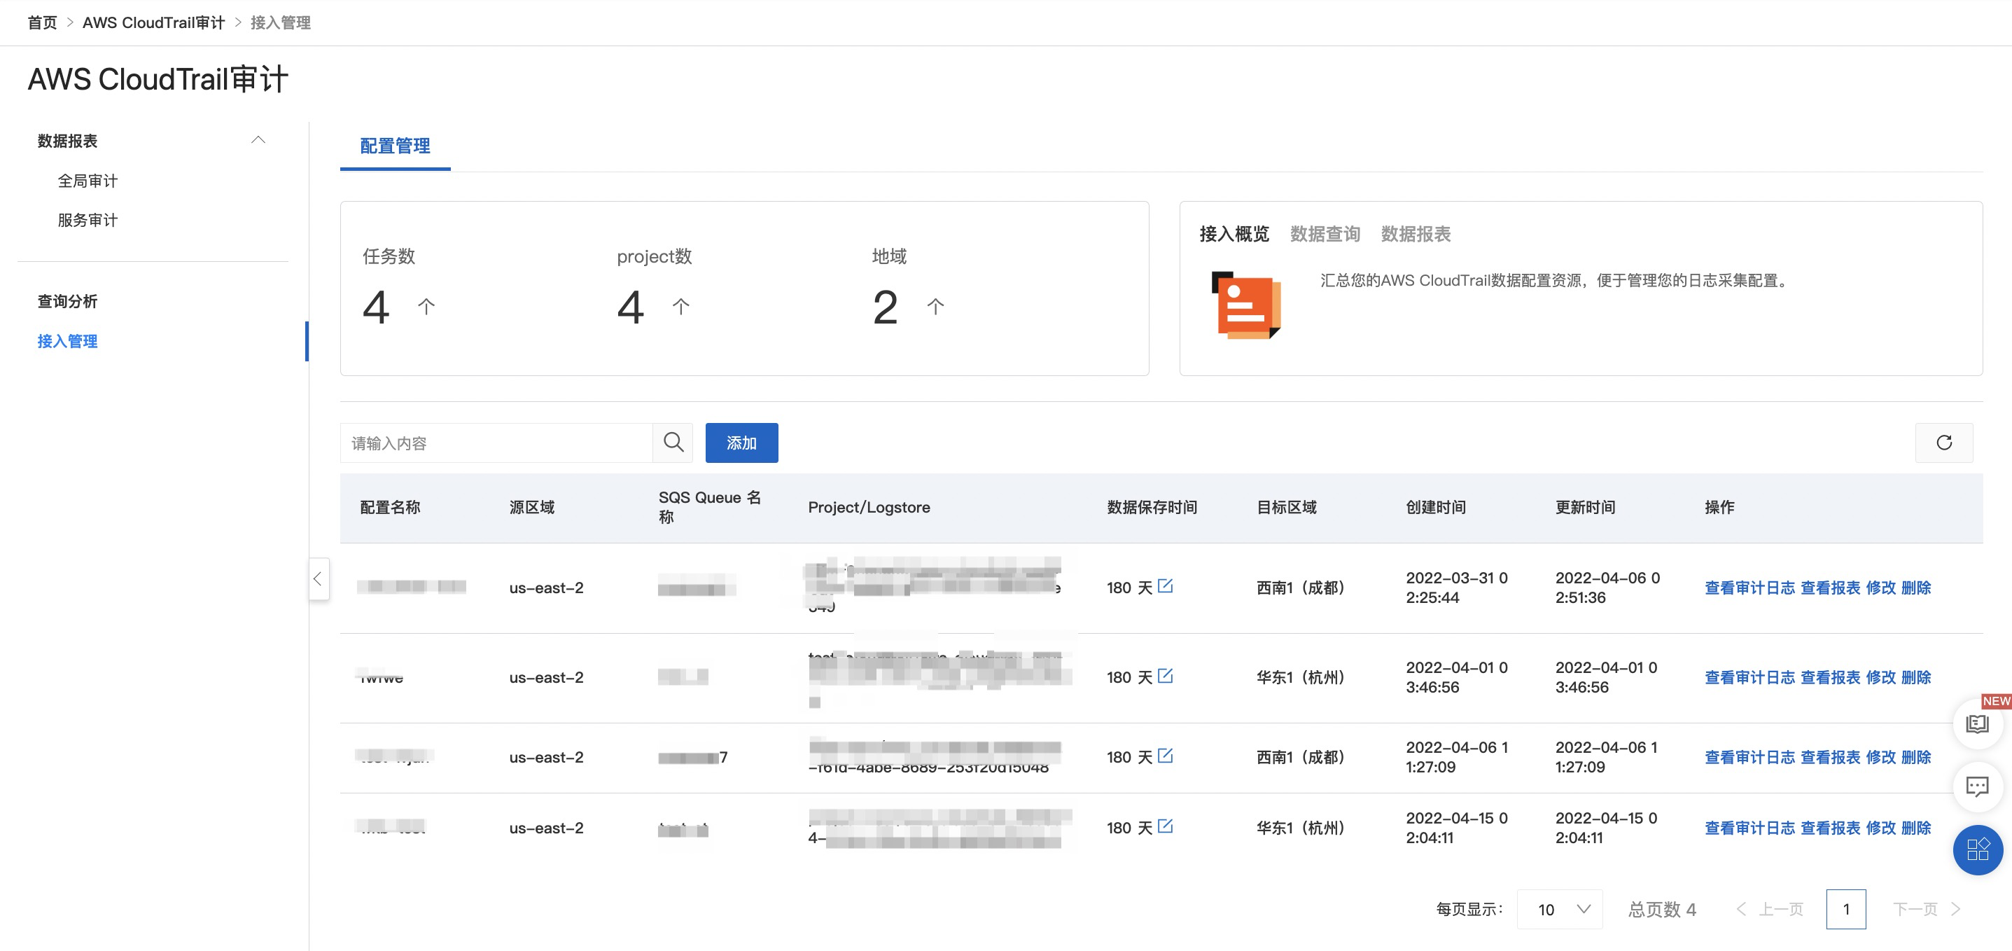Edit retention for the 2022-03-31 row
Viewport: 2012px width, 951px height.
[1166, 585]
